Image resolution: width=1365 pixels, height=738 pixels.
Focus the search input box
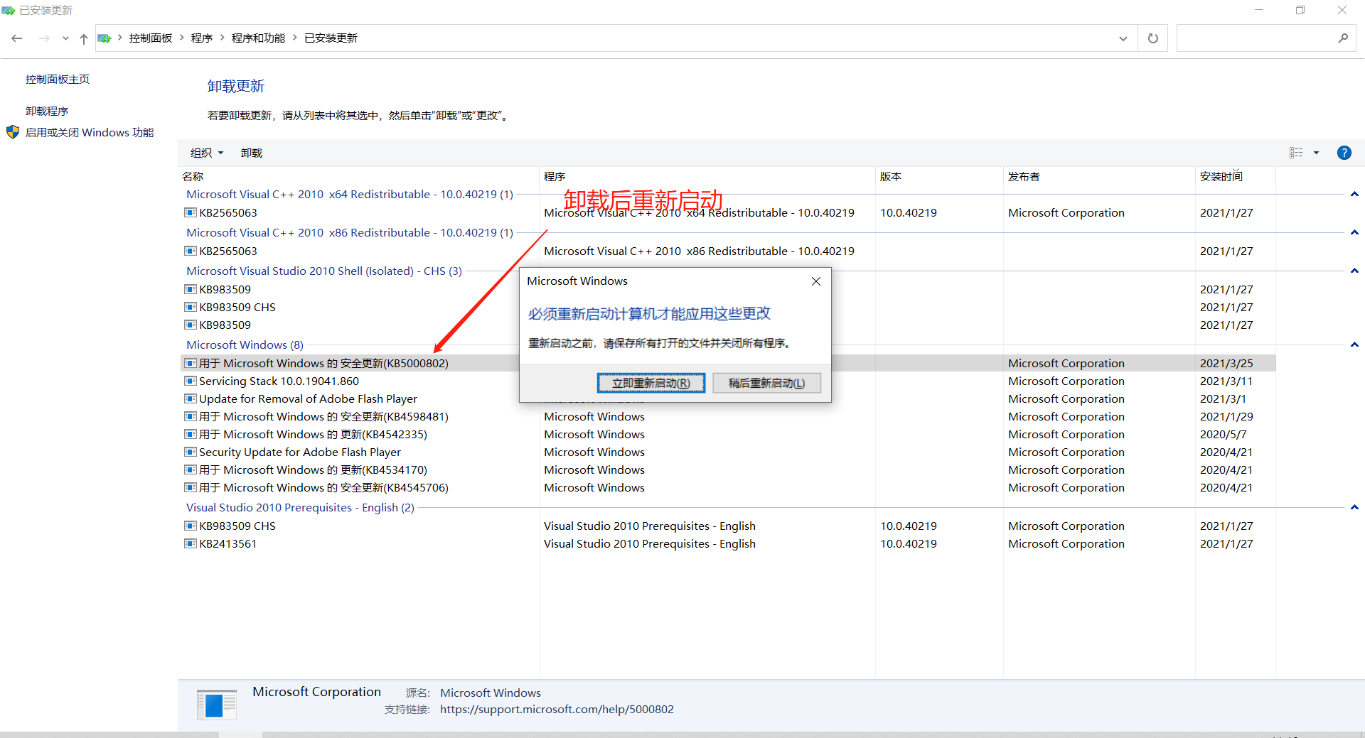(1255, 38)
